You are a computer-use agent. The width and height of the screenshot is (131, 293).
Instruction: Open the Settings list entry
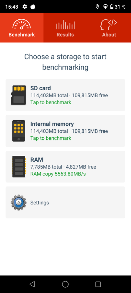(65, 202)
